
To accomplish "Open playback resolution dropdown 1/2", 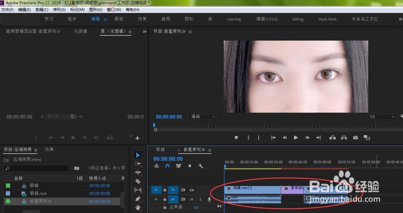I will pyautogui.click(x=382, y=117).
